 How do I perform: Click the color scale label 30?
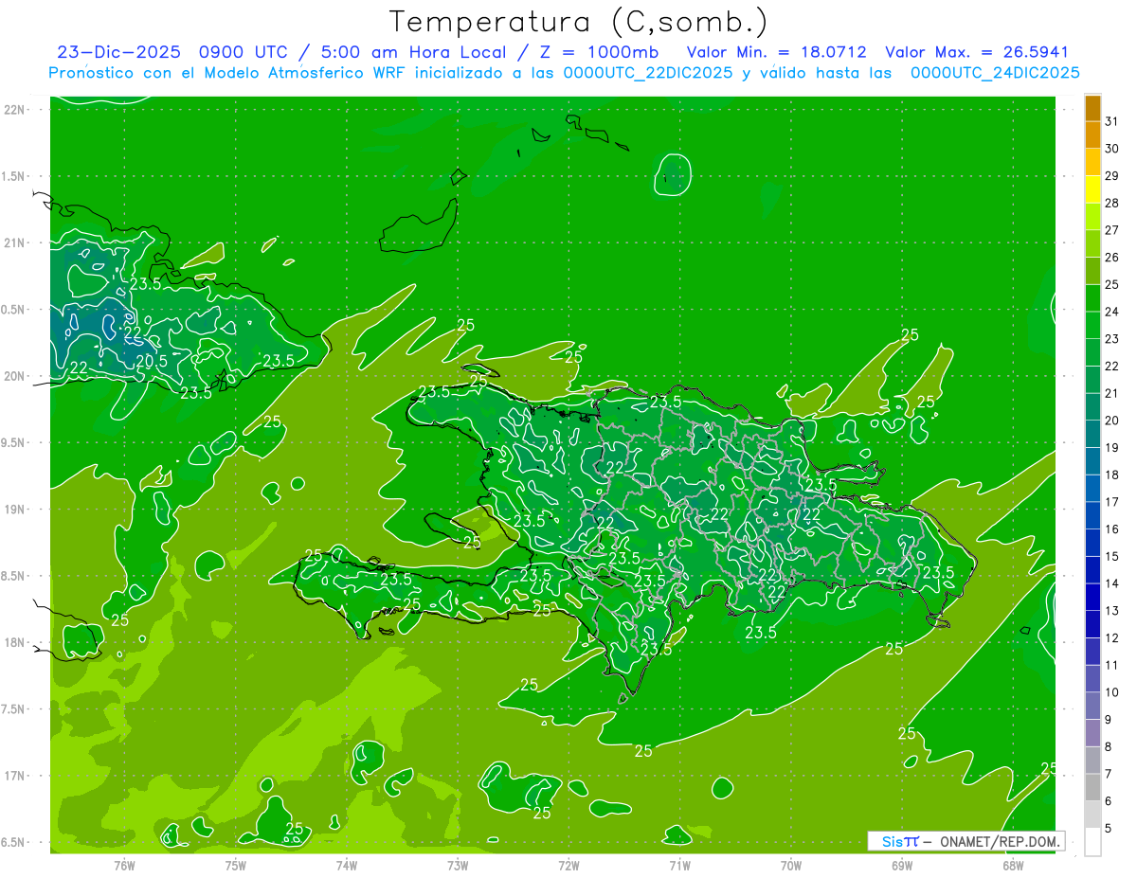[x=1111, y=149]
